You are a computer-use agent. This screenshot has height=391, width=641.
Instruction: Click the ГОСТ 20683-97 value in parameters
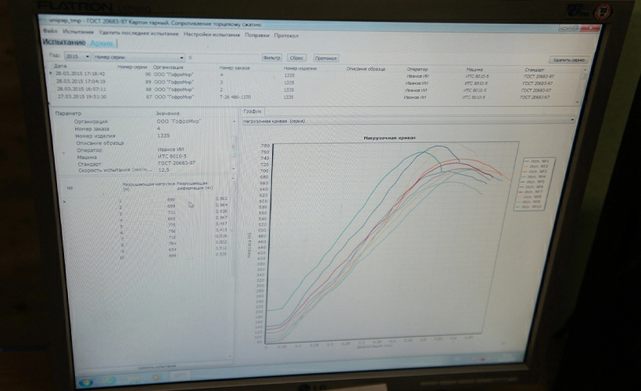click(176, 163)
